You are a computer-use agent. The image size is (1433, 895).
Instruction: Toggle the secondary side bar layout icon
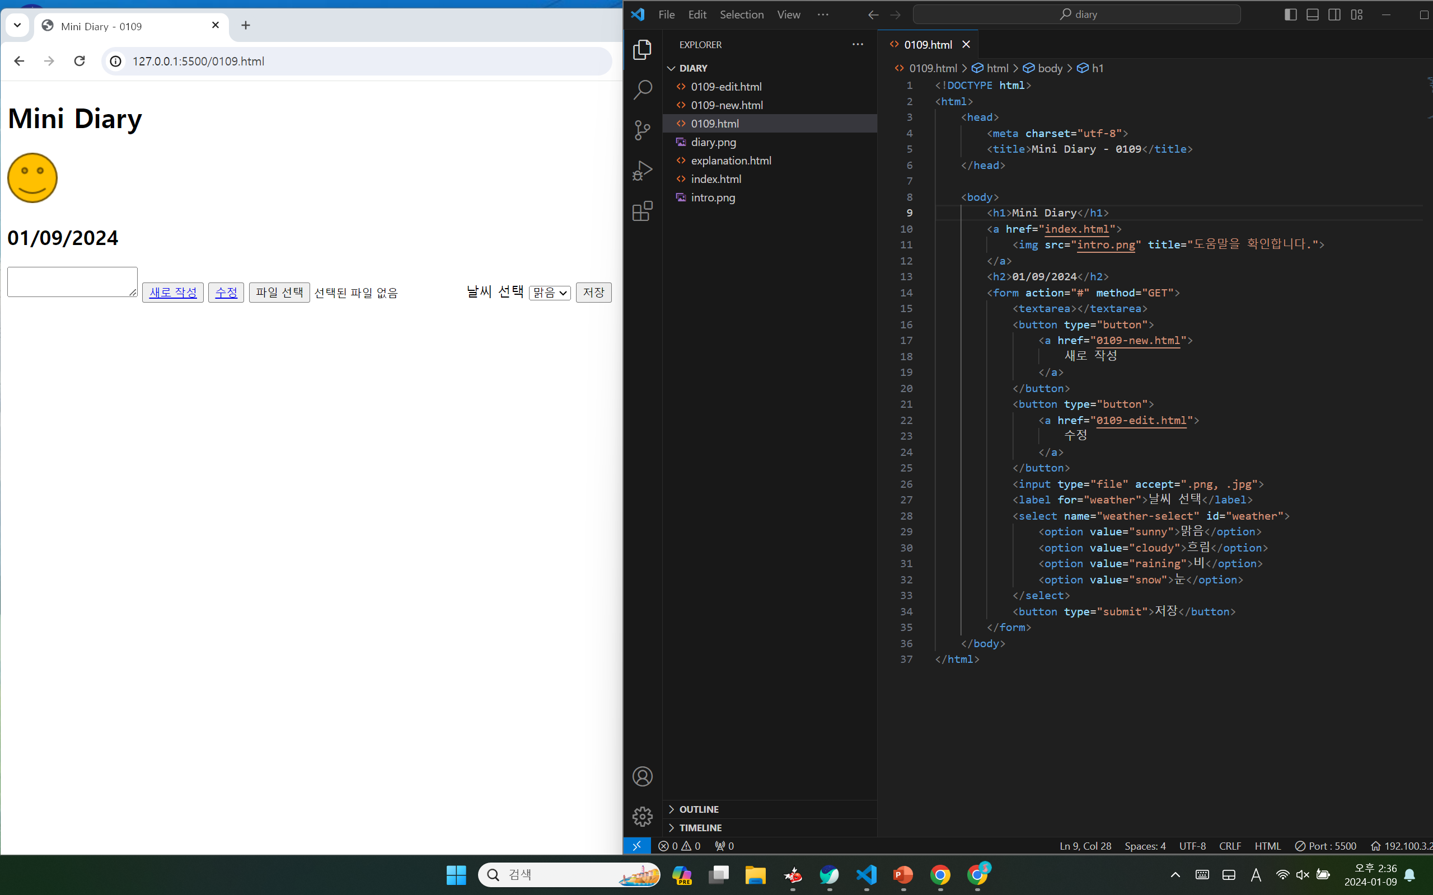click(1334, 14)
